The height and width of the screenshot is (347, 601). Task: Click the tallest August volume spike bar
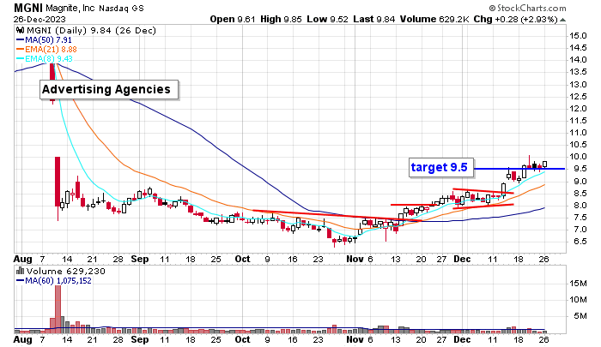[58, 309]
